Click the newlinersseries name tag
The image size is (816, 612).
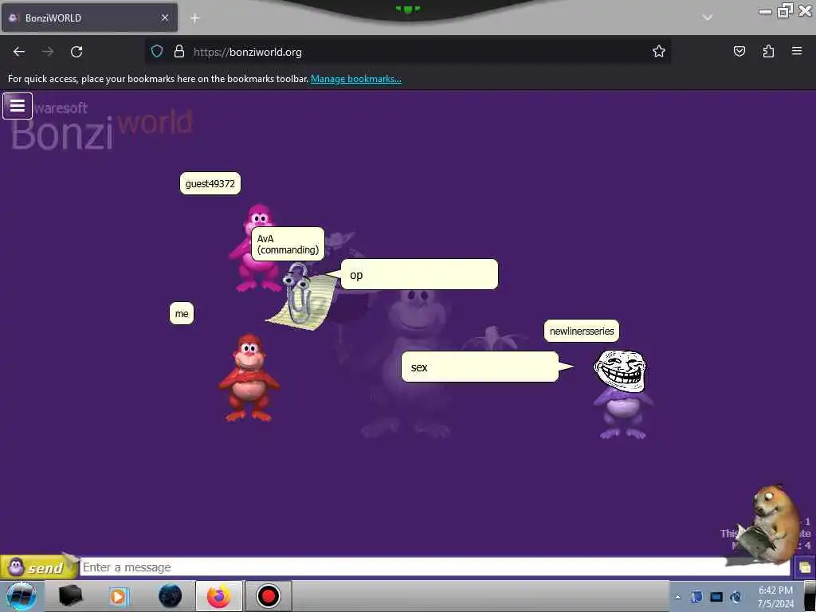click(x=582, y=331)
